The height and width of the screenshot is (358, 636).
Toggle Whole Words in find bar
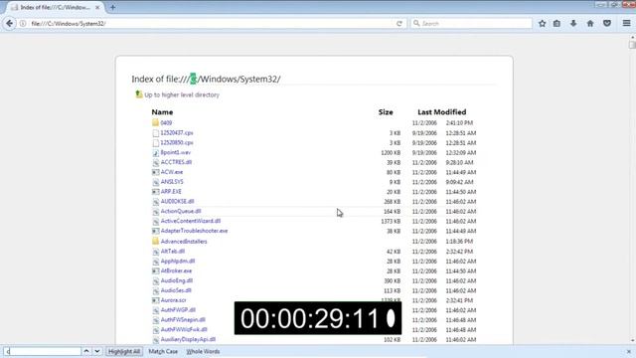(203, 351)
